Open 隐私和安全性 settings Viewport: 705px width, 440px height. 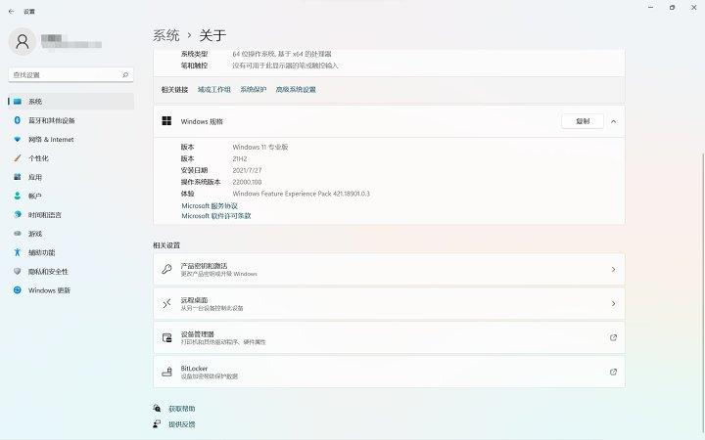click(71, 271)
